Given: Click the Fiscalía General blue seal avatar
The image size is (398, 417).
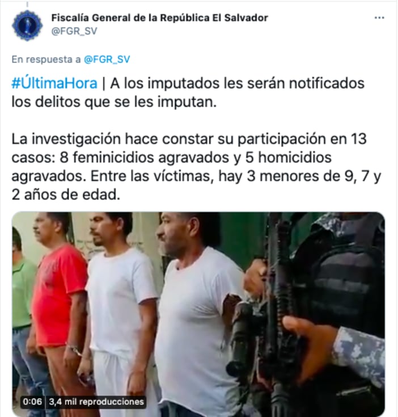Looking at the screenshot, I should (27, 26).
